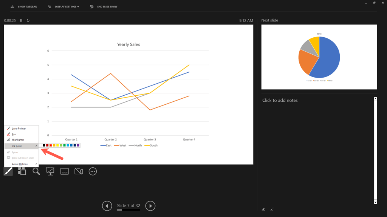
Task: Click the West legend entry
Action: pyautogui.click(x=120, y=145)
